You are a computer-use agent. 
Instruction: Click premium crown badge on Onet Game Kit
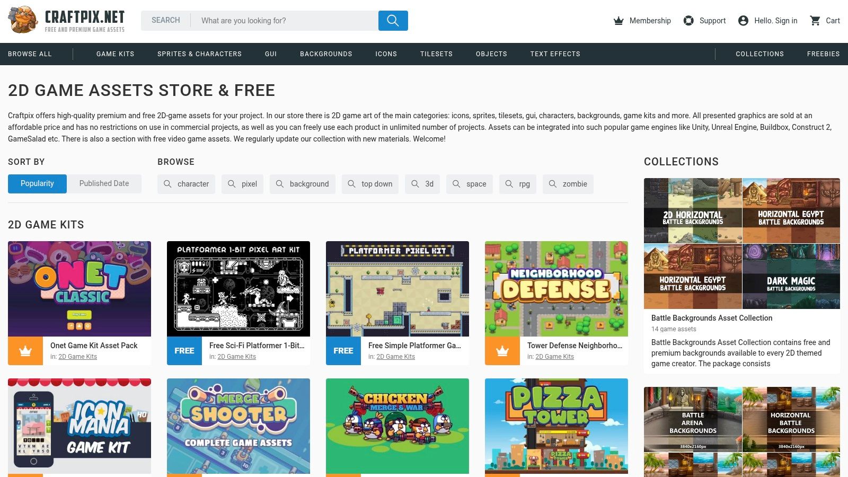coord(25,351)
